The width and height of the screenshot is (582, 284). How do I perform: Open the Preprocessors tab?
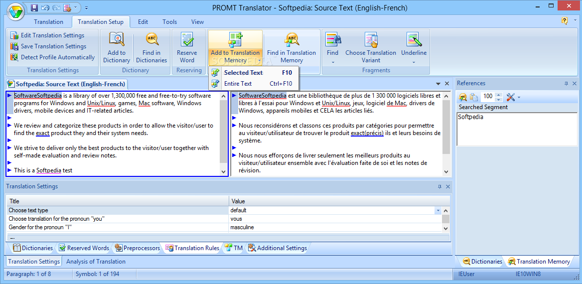click(x=138, y=248)
